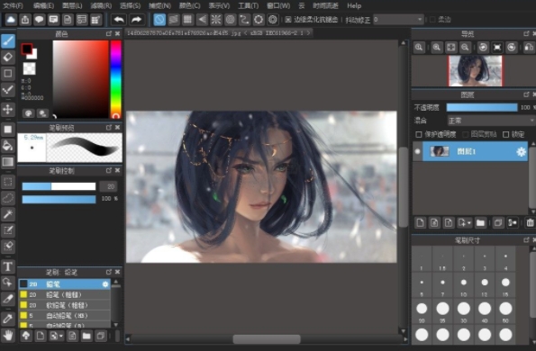Turn snap off with the highlighted snap icon

click(x=159, y=20)
